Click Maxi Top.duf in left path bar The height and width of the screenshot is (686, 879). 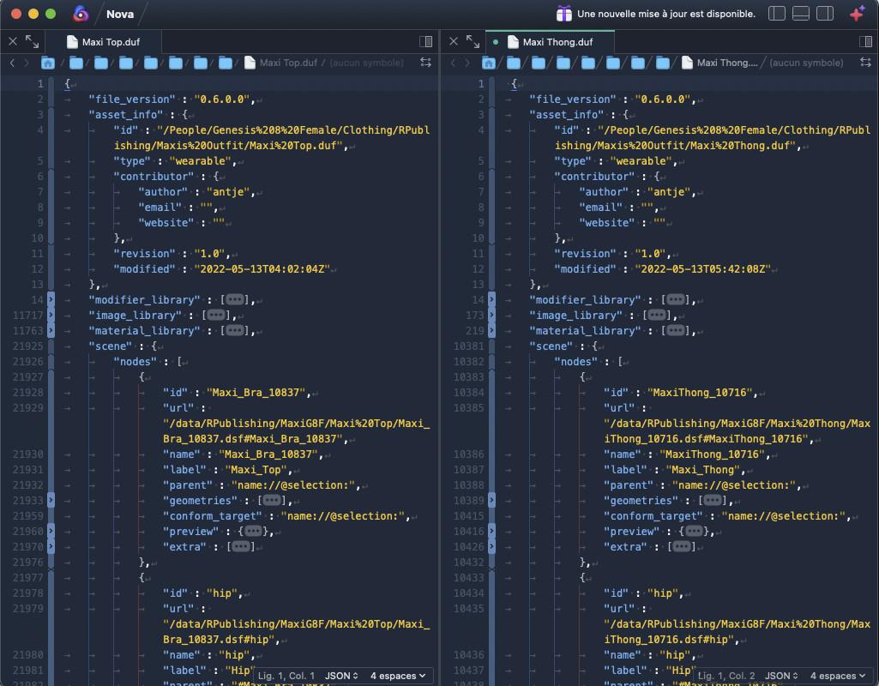point(281,63)
